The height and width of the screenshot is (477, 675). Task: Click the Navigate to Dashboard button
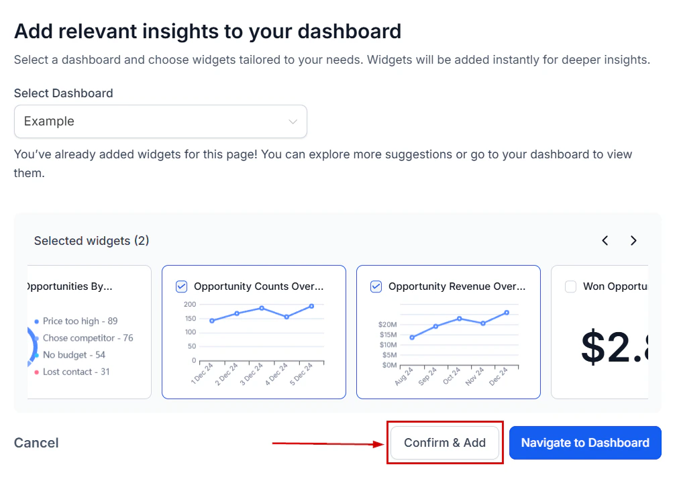coord(584,443)
